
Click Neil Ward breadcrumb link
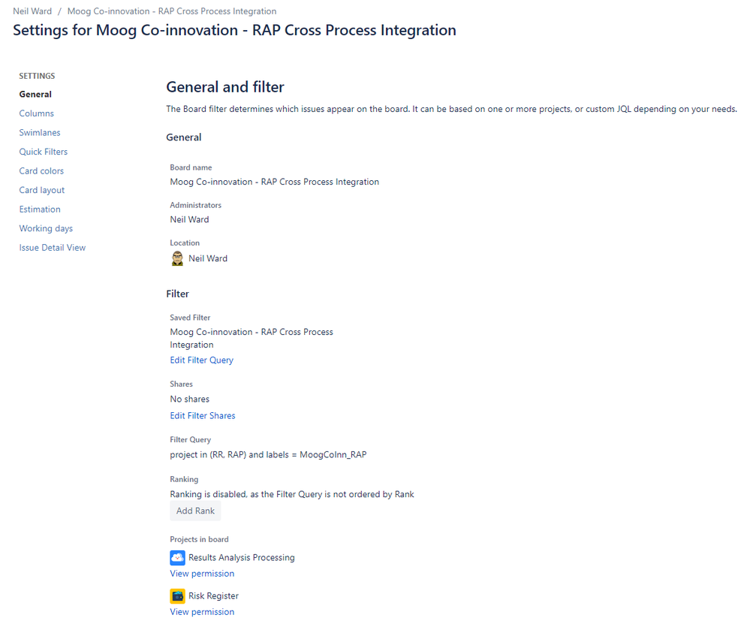[32, 11]
